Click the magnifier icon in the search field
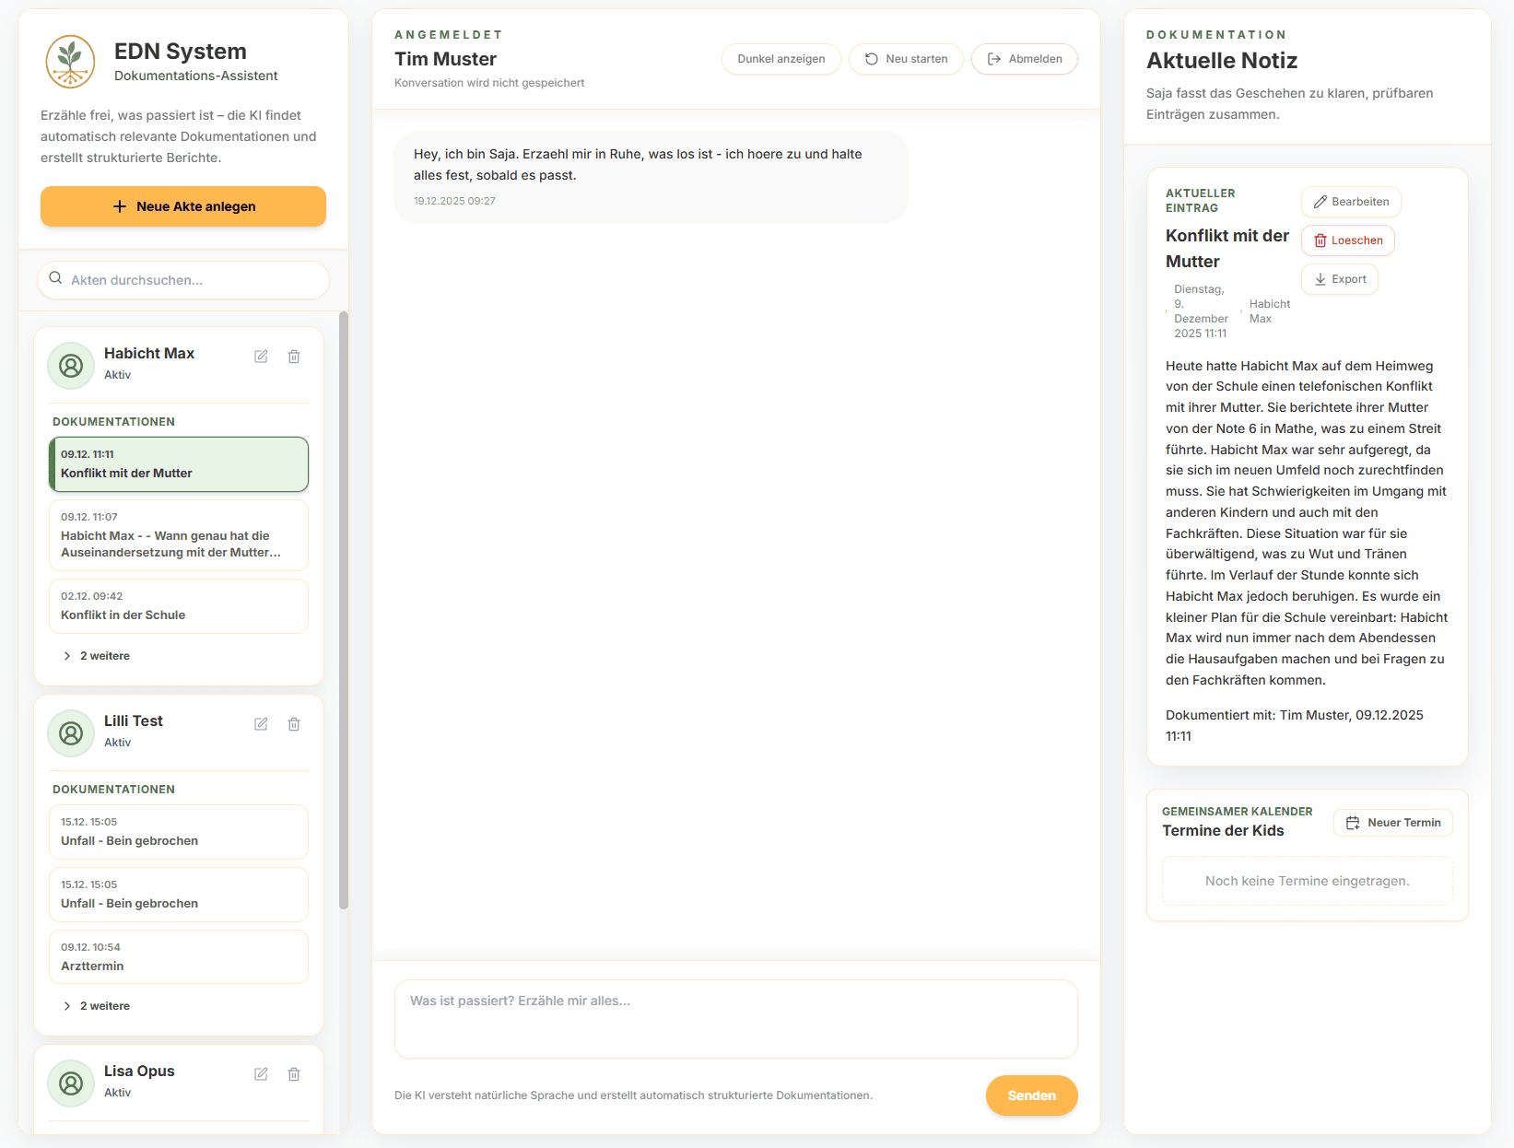Screen dimensions: 1514x1148 pyautogui.click(x=55, y=277)
